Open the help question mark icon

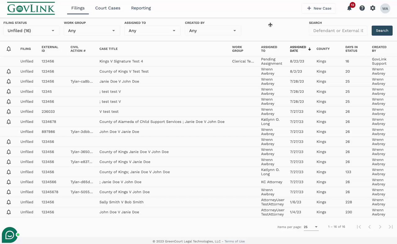362,8
